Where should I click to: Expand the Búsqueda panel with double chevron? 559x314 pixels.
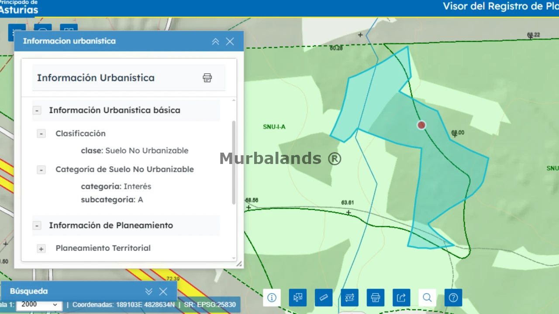(149, 291)
